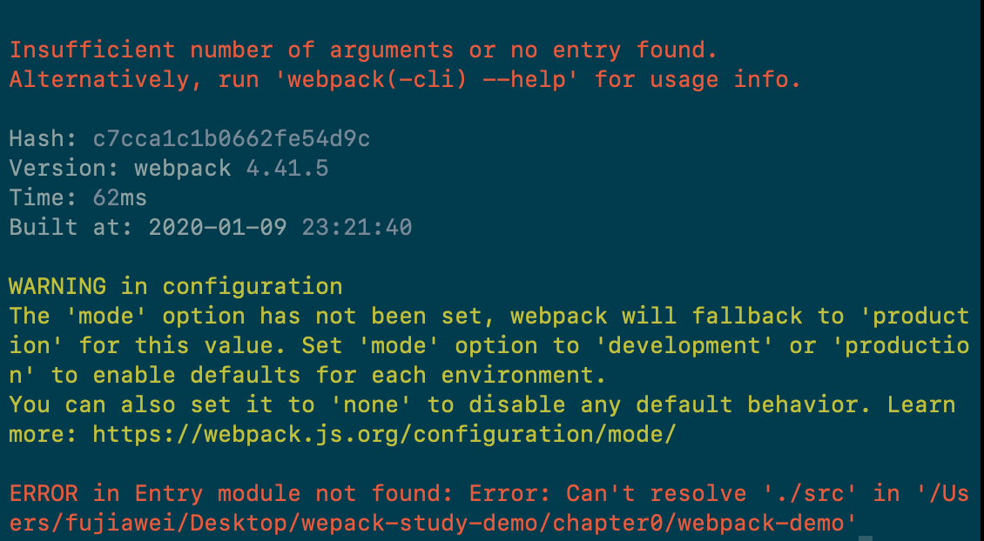Image resolution: width=984 pixels, height=541 pixels.
Task: Click the quoted 'none' option text
Action: [x=371, y=404]
